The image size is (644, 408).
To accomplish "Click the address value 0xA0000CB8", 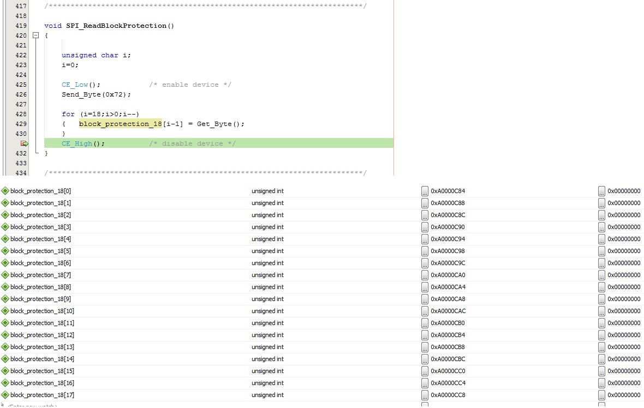I will pyautogui.click(x=448, y=347).
